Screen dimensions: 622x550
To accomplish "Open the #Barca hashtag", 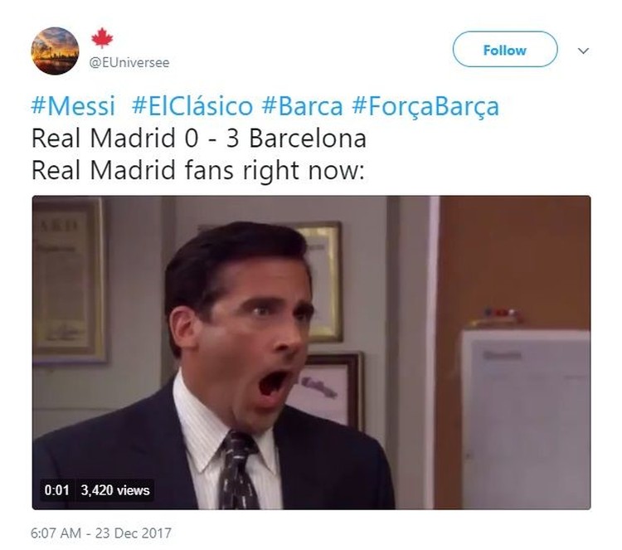I will coord(302,106).
